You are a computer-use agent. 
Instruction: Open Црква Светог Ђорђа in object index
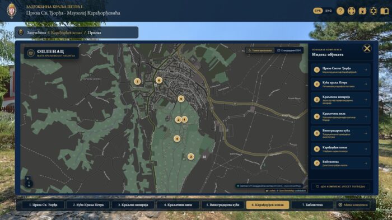click(x=340, y=70)
